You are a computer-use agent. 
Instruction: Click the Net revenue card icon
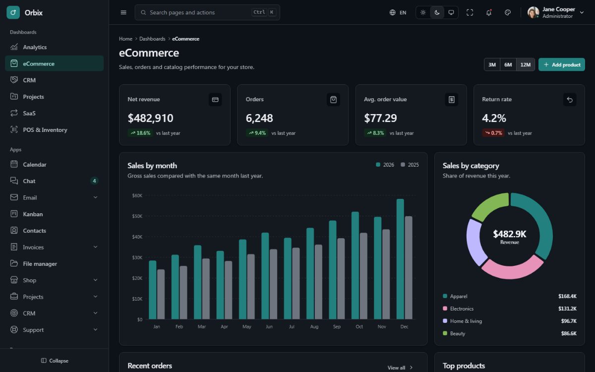[215, 100]
